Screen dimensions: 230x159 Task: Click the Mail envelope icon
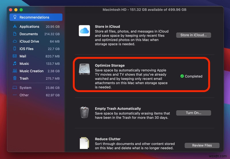[15, 56]
